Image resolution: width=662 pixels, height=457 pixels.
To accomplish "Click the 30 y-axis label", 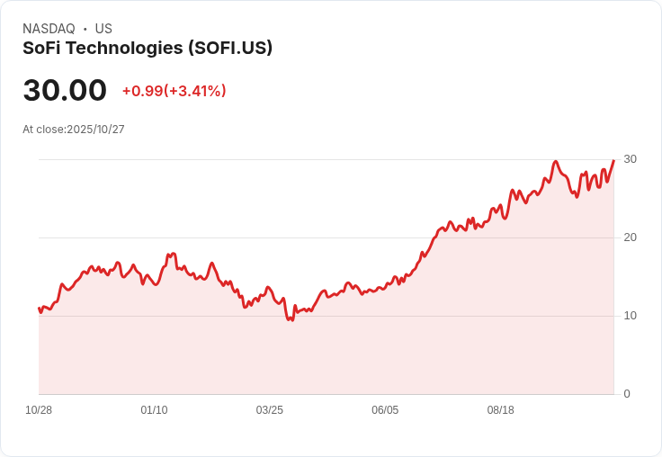I will tap(630, 159).
